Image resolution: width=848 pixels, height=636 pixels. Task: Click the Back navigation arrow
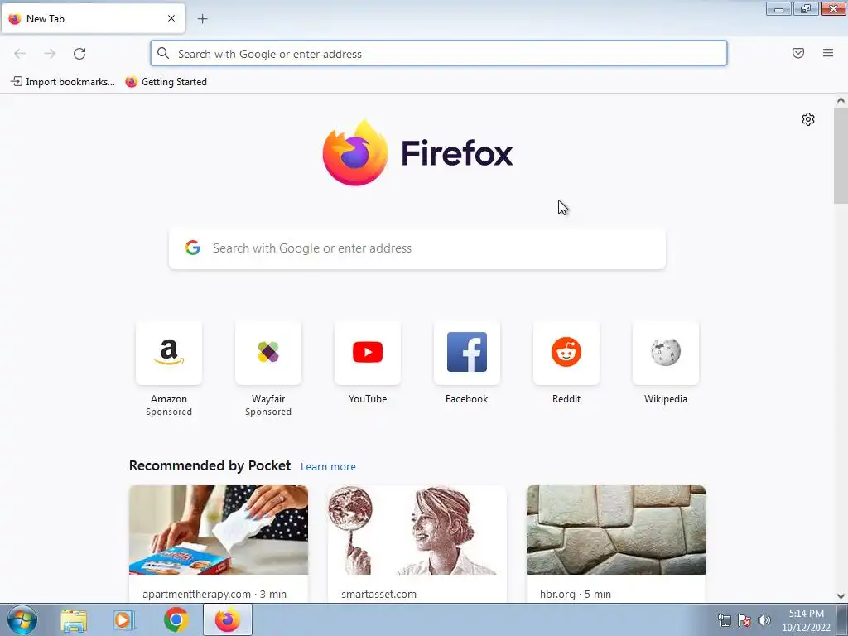coord(20,54)
